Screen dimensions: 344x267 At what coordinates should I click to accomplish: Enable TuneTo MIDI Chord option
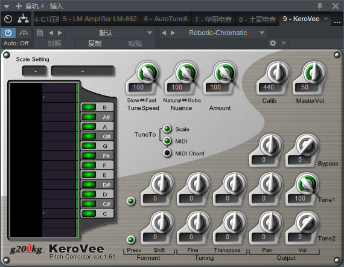[x=167, y=153]
